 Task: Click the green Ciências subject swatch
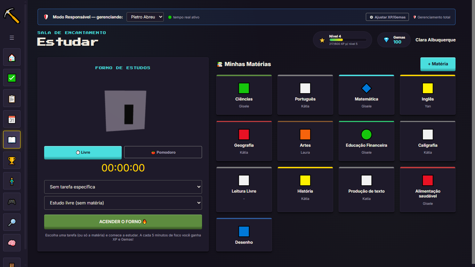(244, 88)
